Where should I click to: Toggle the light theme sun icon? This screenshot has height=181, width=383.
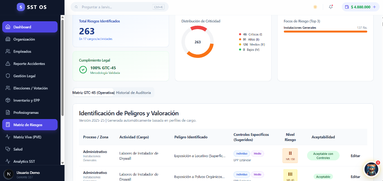(315, 7)
